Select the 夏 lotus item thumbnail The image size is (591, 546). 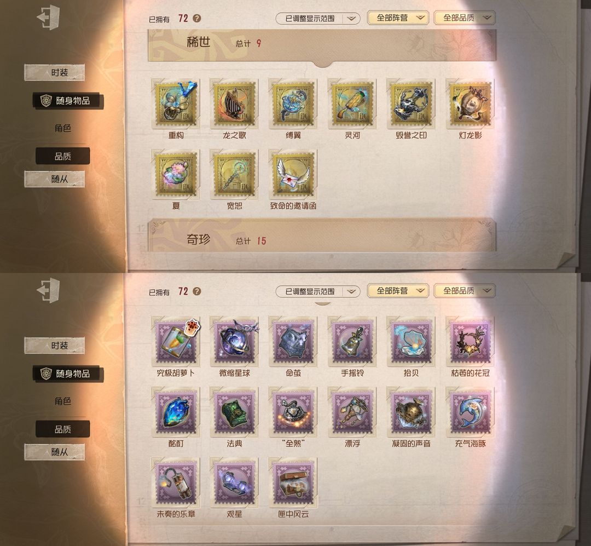[x=176, y=175]
